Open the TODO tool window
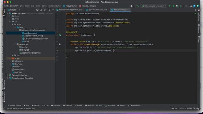The height and width of the screenshot is (114, 203). pos(45,105)
